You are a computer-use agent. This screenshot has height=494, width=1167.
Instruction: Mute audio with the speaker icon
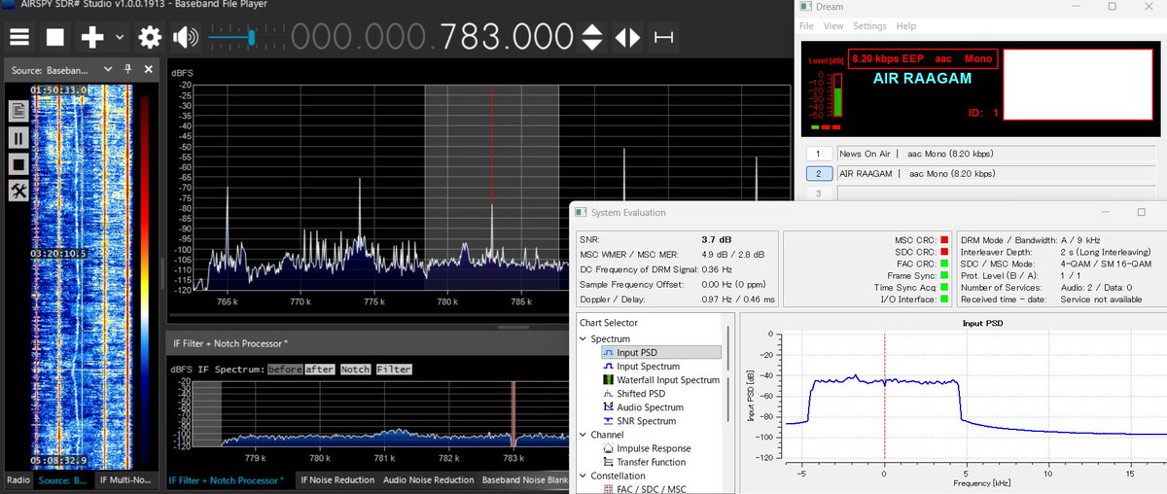pos(185,37)
